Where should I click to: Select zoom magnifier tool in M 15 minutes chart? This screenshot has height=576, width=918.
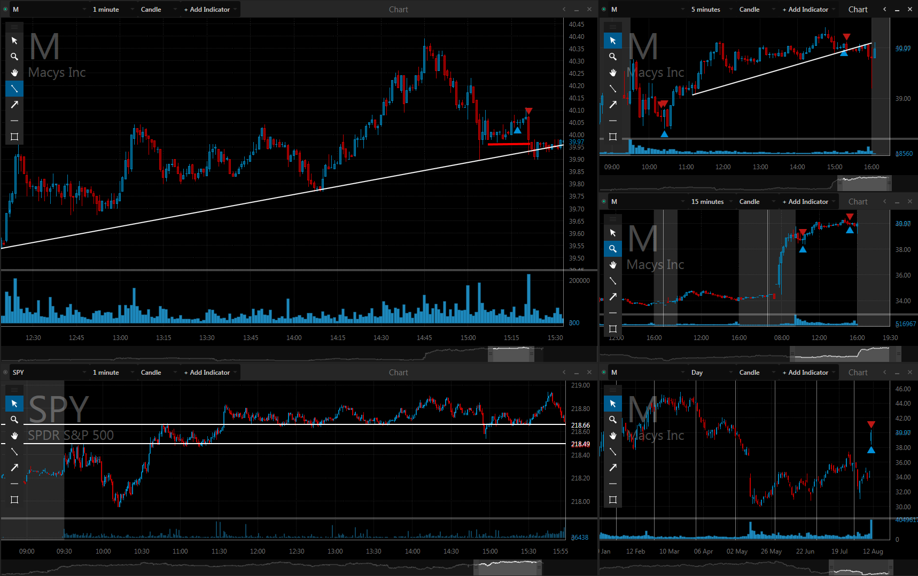pyautogui.click(x=613, y=249)
